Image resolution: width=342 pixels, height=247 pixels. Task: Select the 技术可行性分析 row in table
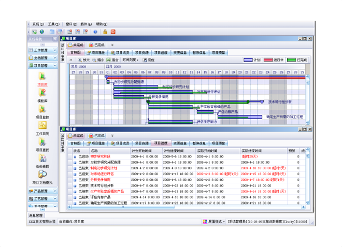(x=104, y=185)
